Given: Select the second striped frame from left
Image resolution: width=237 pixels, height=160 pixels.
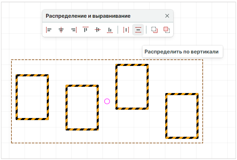Looking at the screenshot, I should [x=82, y=108].
